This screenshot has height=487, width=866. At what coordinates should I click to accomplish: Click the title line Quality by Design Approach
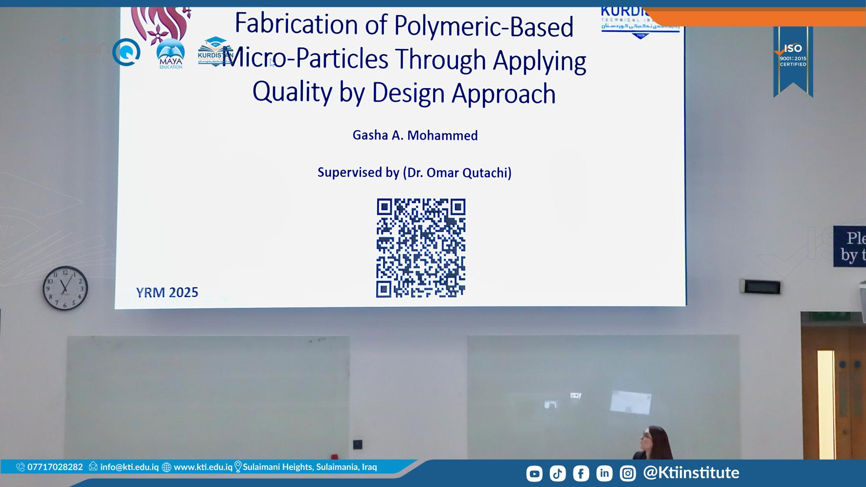click(x=404, y=93)
